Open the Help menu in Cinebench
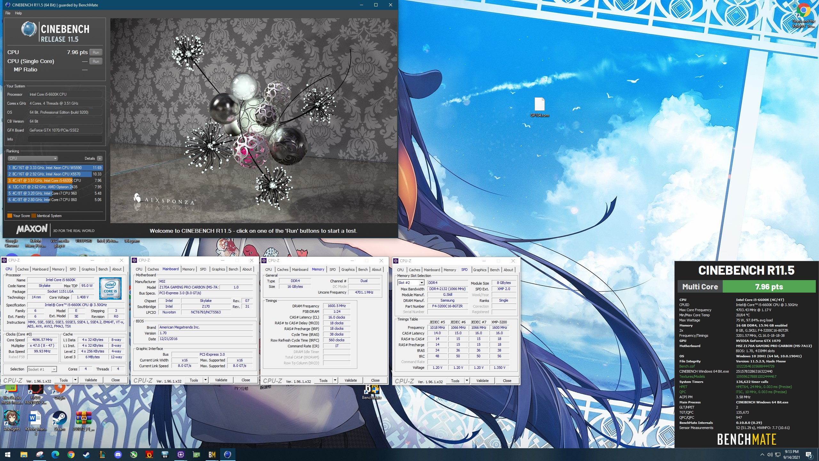Image resolution: width=819 pixels, height=461 pixels. [x=19, y=13]
